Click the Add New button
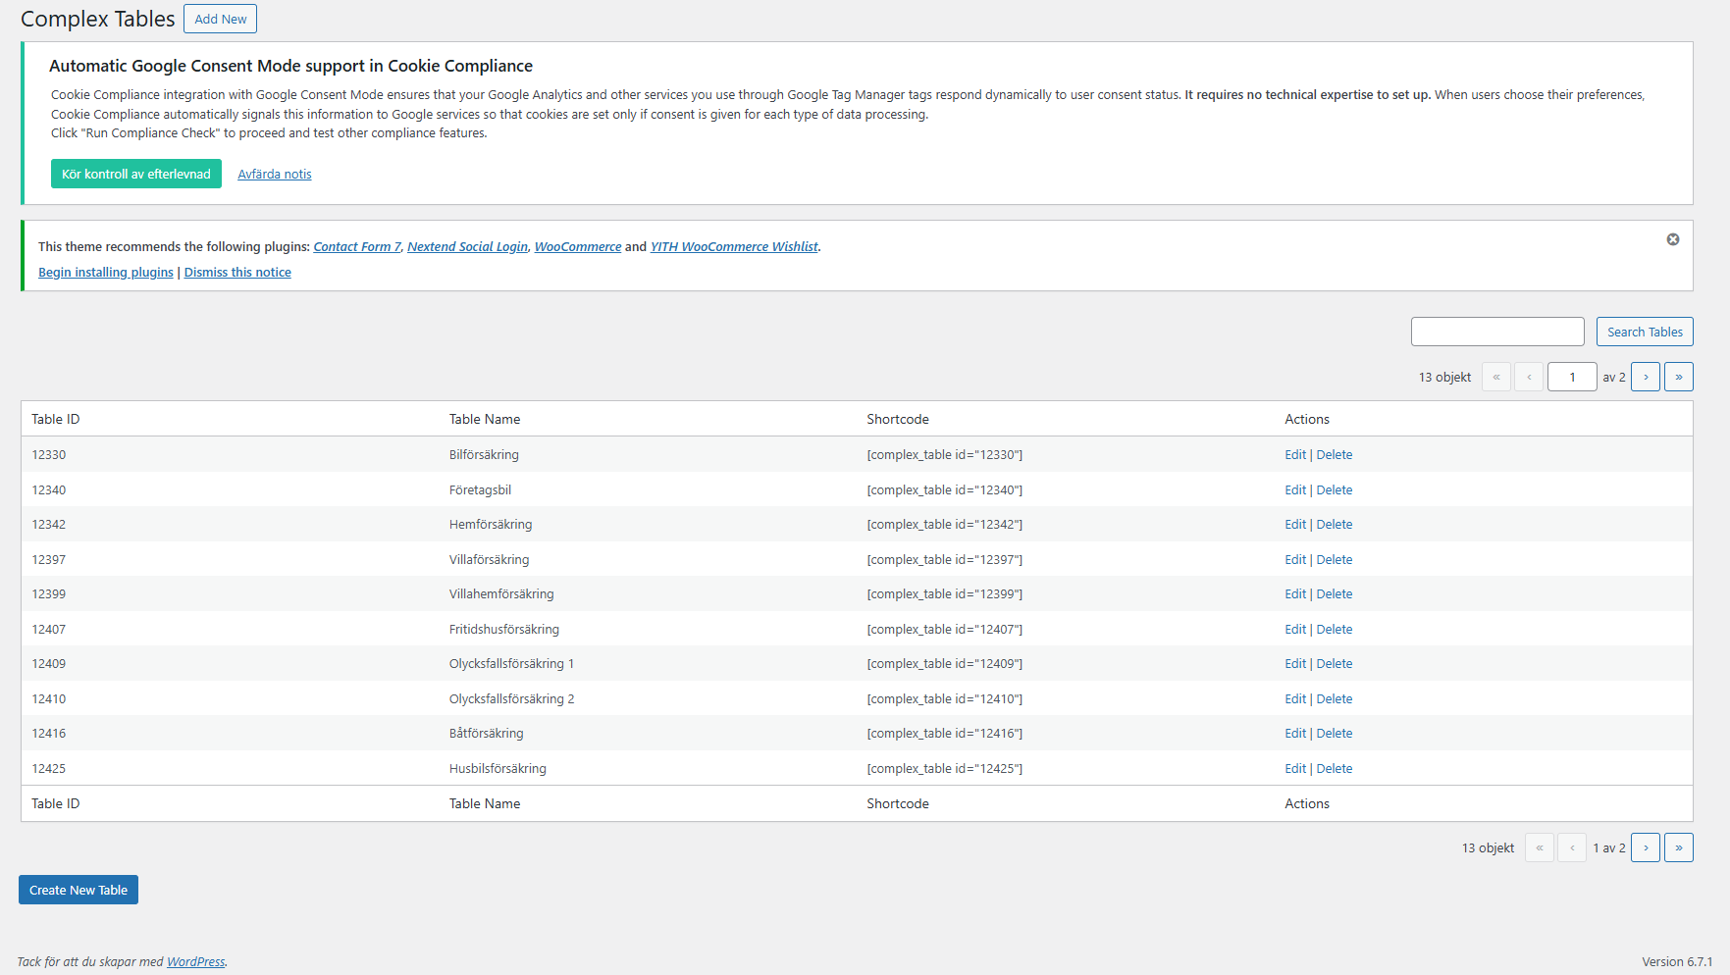Screen dimensions: 1730x975 (x=220, y=19)
